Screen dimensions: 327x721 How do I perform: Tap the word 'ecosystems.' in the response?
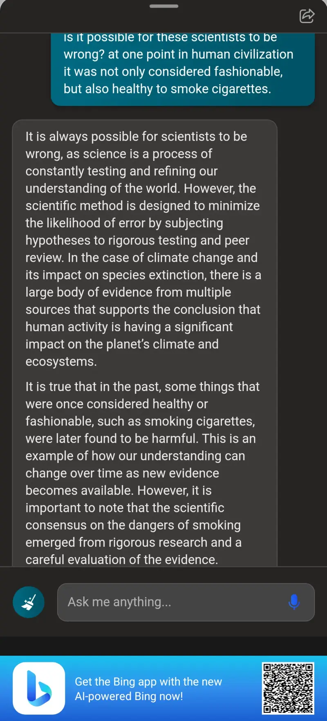[x=61, y=362]
